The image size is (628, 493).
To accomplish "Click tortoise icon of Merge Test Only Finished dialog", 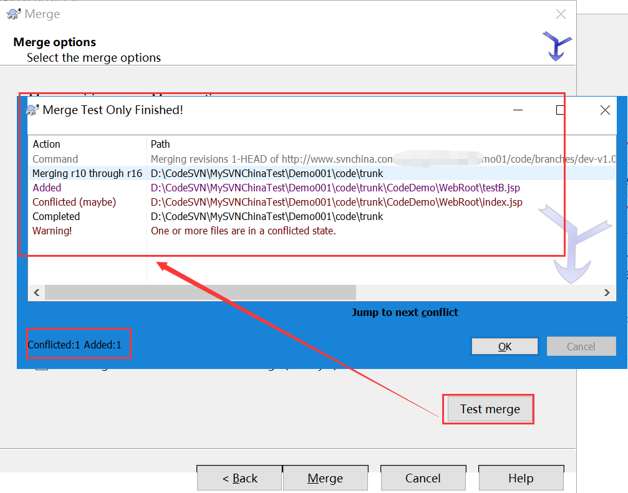I will click(32, 110).
